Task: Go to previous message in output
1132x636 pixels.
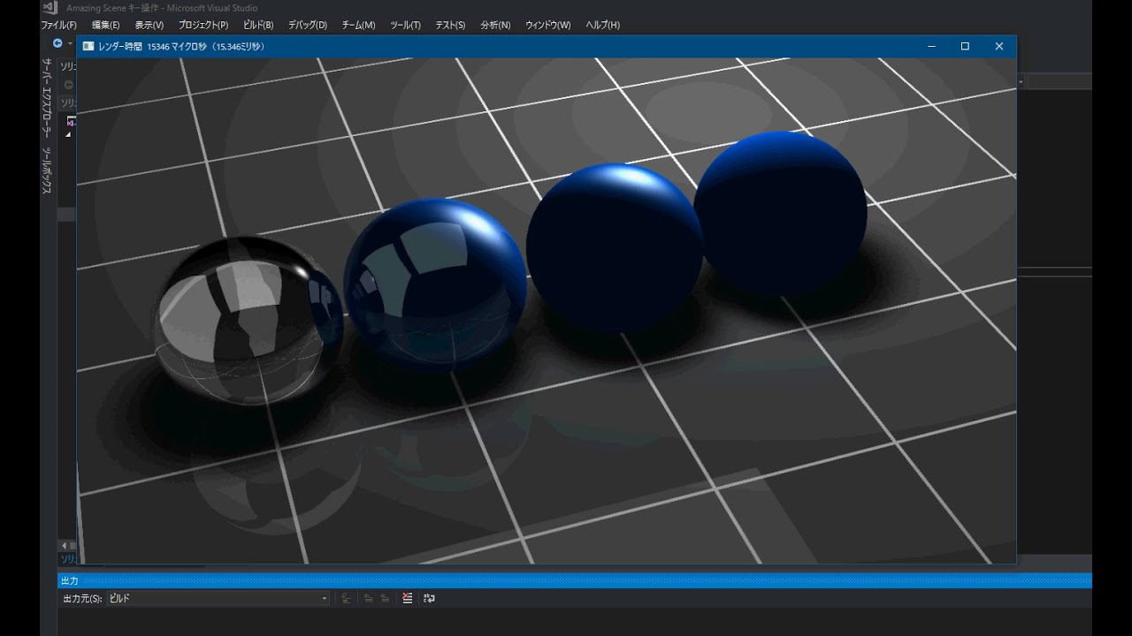Action: coord(367,598)
